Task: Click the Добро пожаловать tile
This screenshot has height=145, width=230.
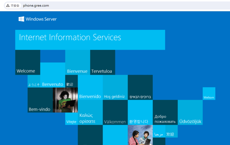Action: coord(165,112)
